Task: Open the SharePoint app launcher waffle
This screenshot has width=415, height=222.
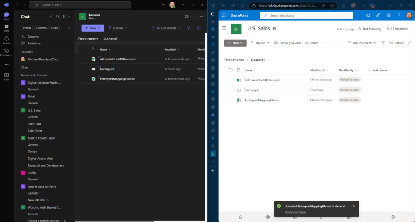Action: point(224,15)
